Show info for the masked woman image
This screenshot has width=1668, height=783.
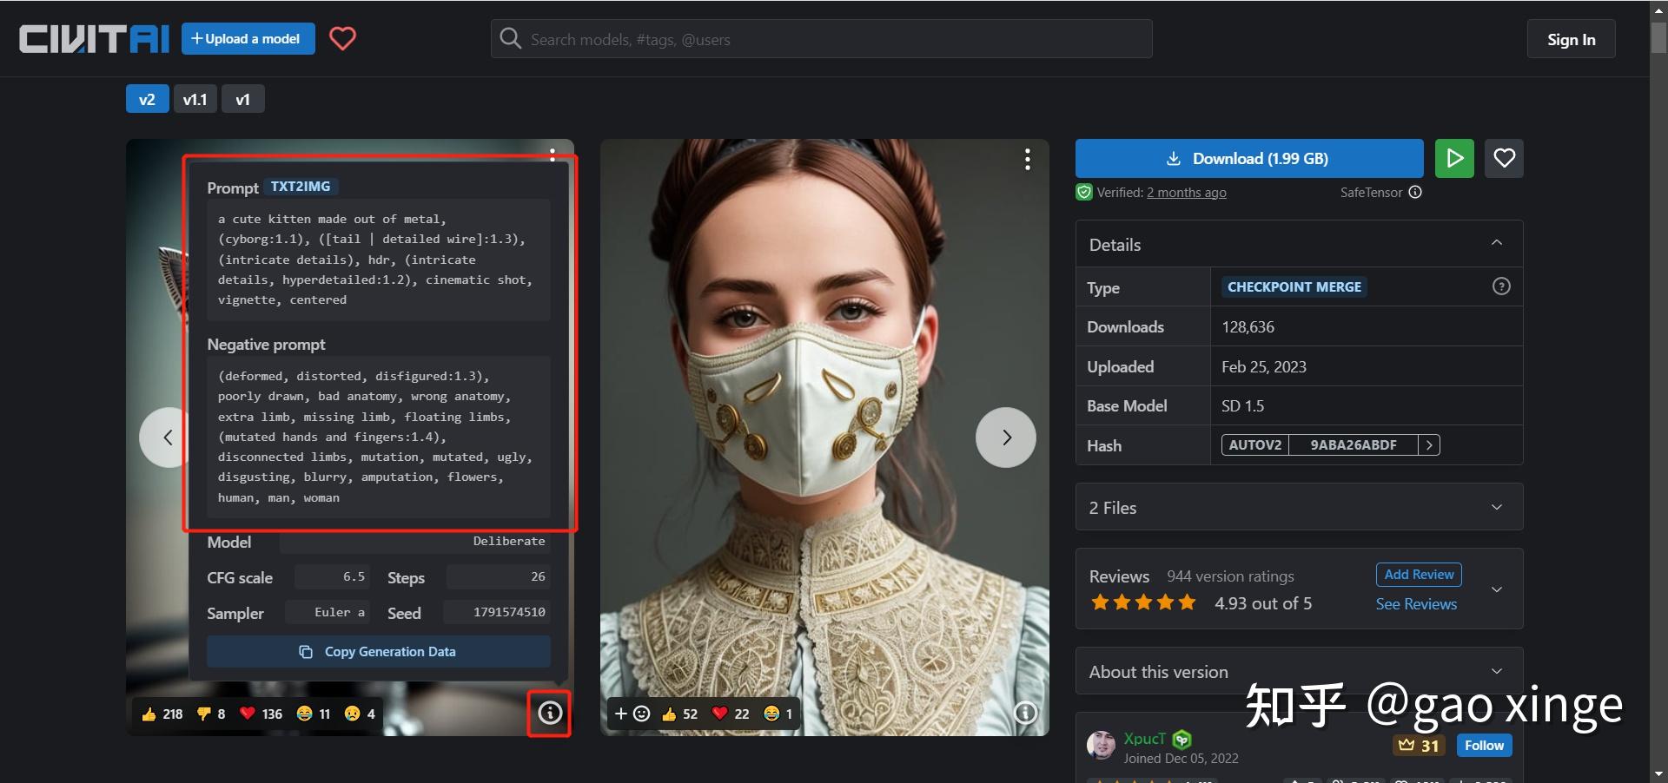1025,713
